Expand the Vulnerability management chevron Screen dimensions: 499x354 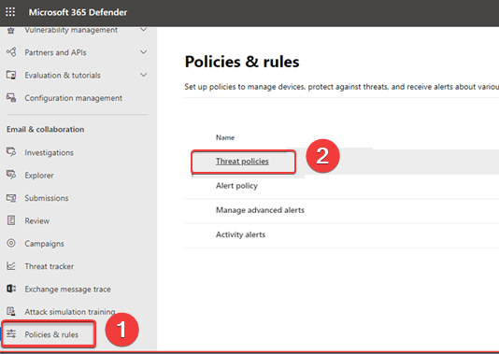pos(144,30)
